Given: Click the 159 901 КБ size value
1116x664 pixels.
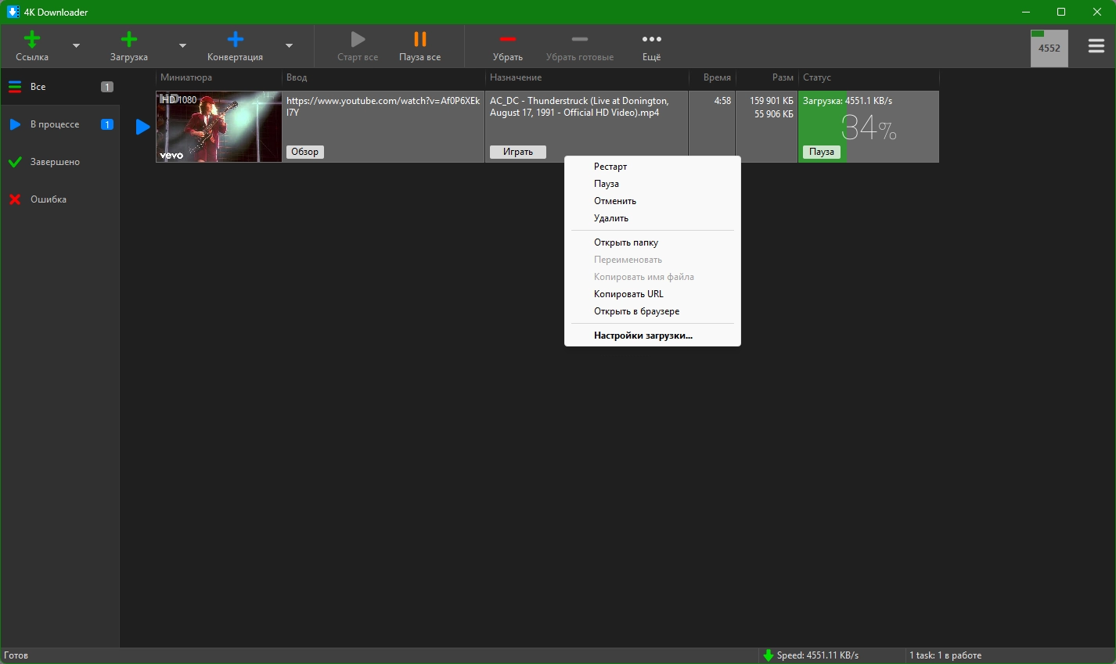Looking at the screenshot, I should point(772,101).
